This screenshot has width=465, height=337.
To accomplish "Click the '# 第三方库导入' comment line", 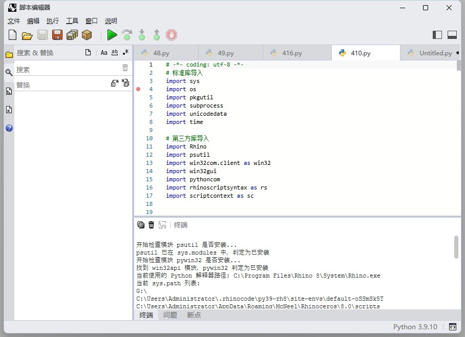I will [x=187, y=138].
